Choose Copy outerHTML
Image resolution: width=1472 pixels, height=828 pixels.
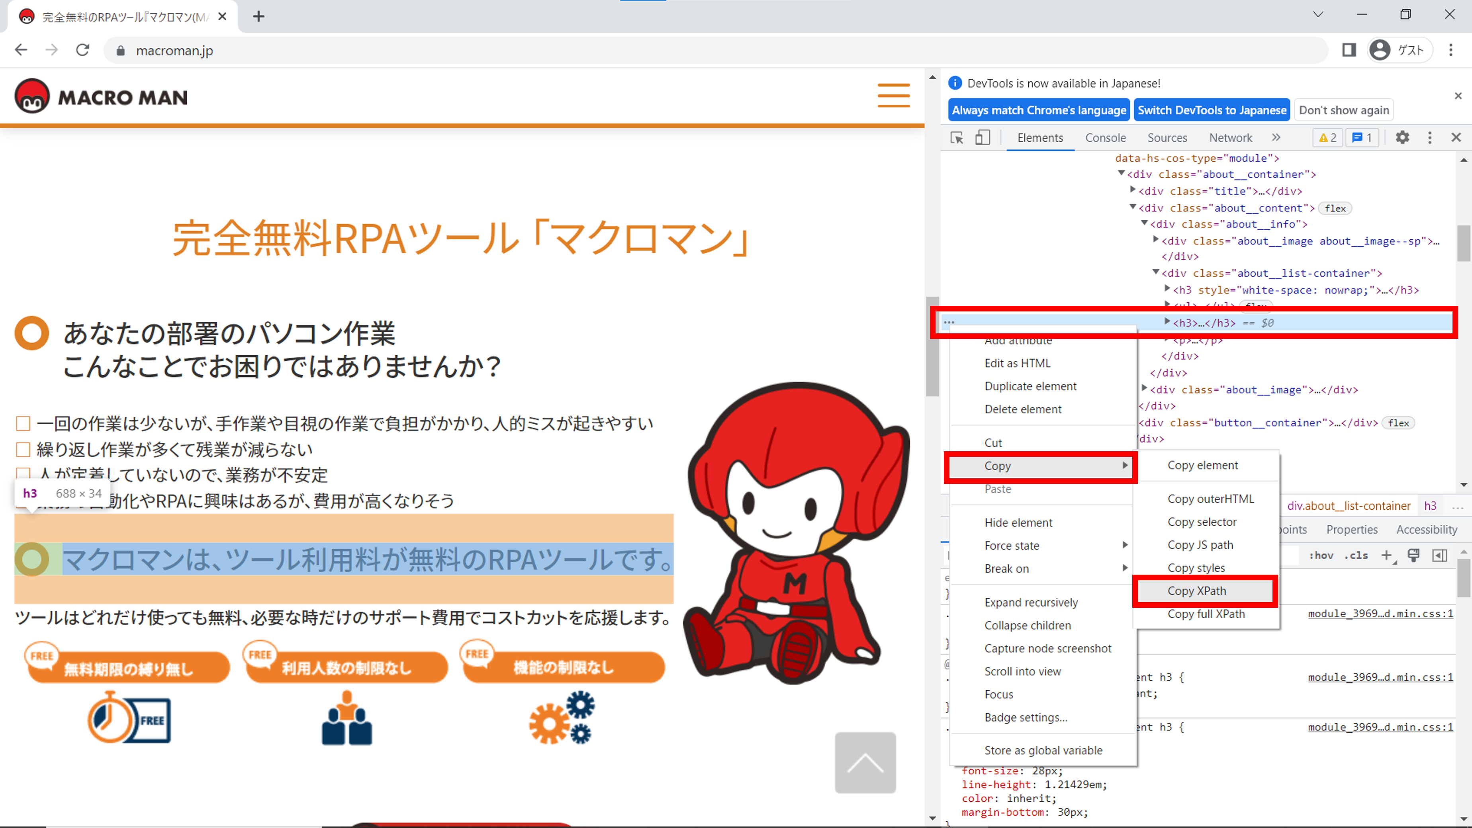pos(1206,499)
